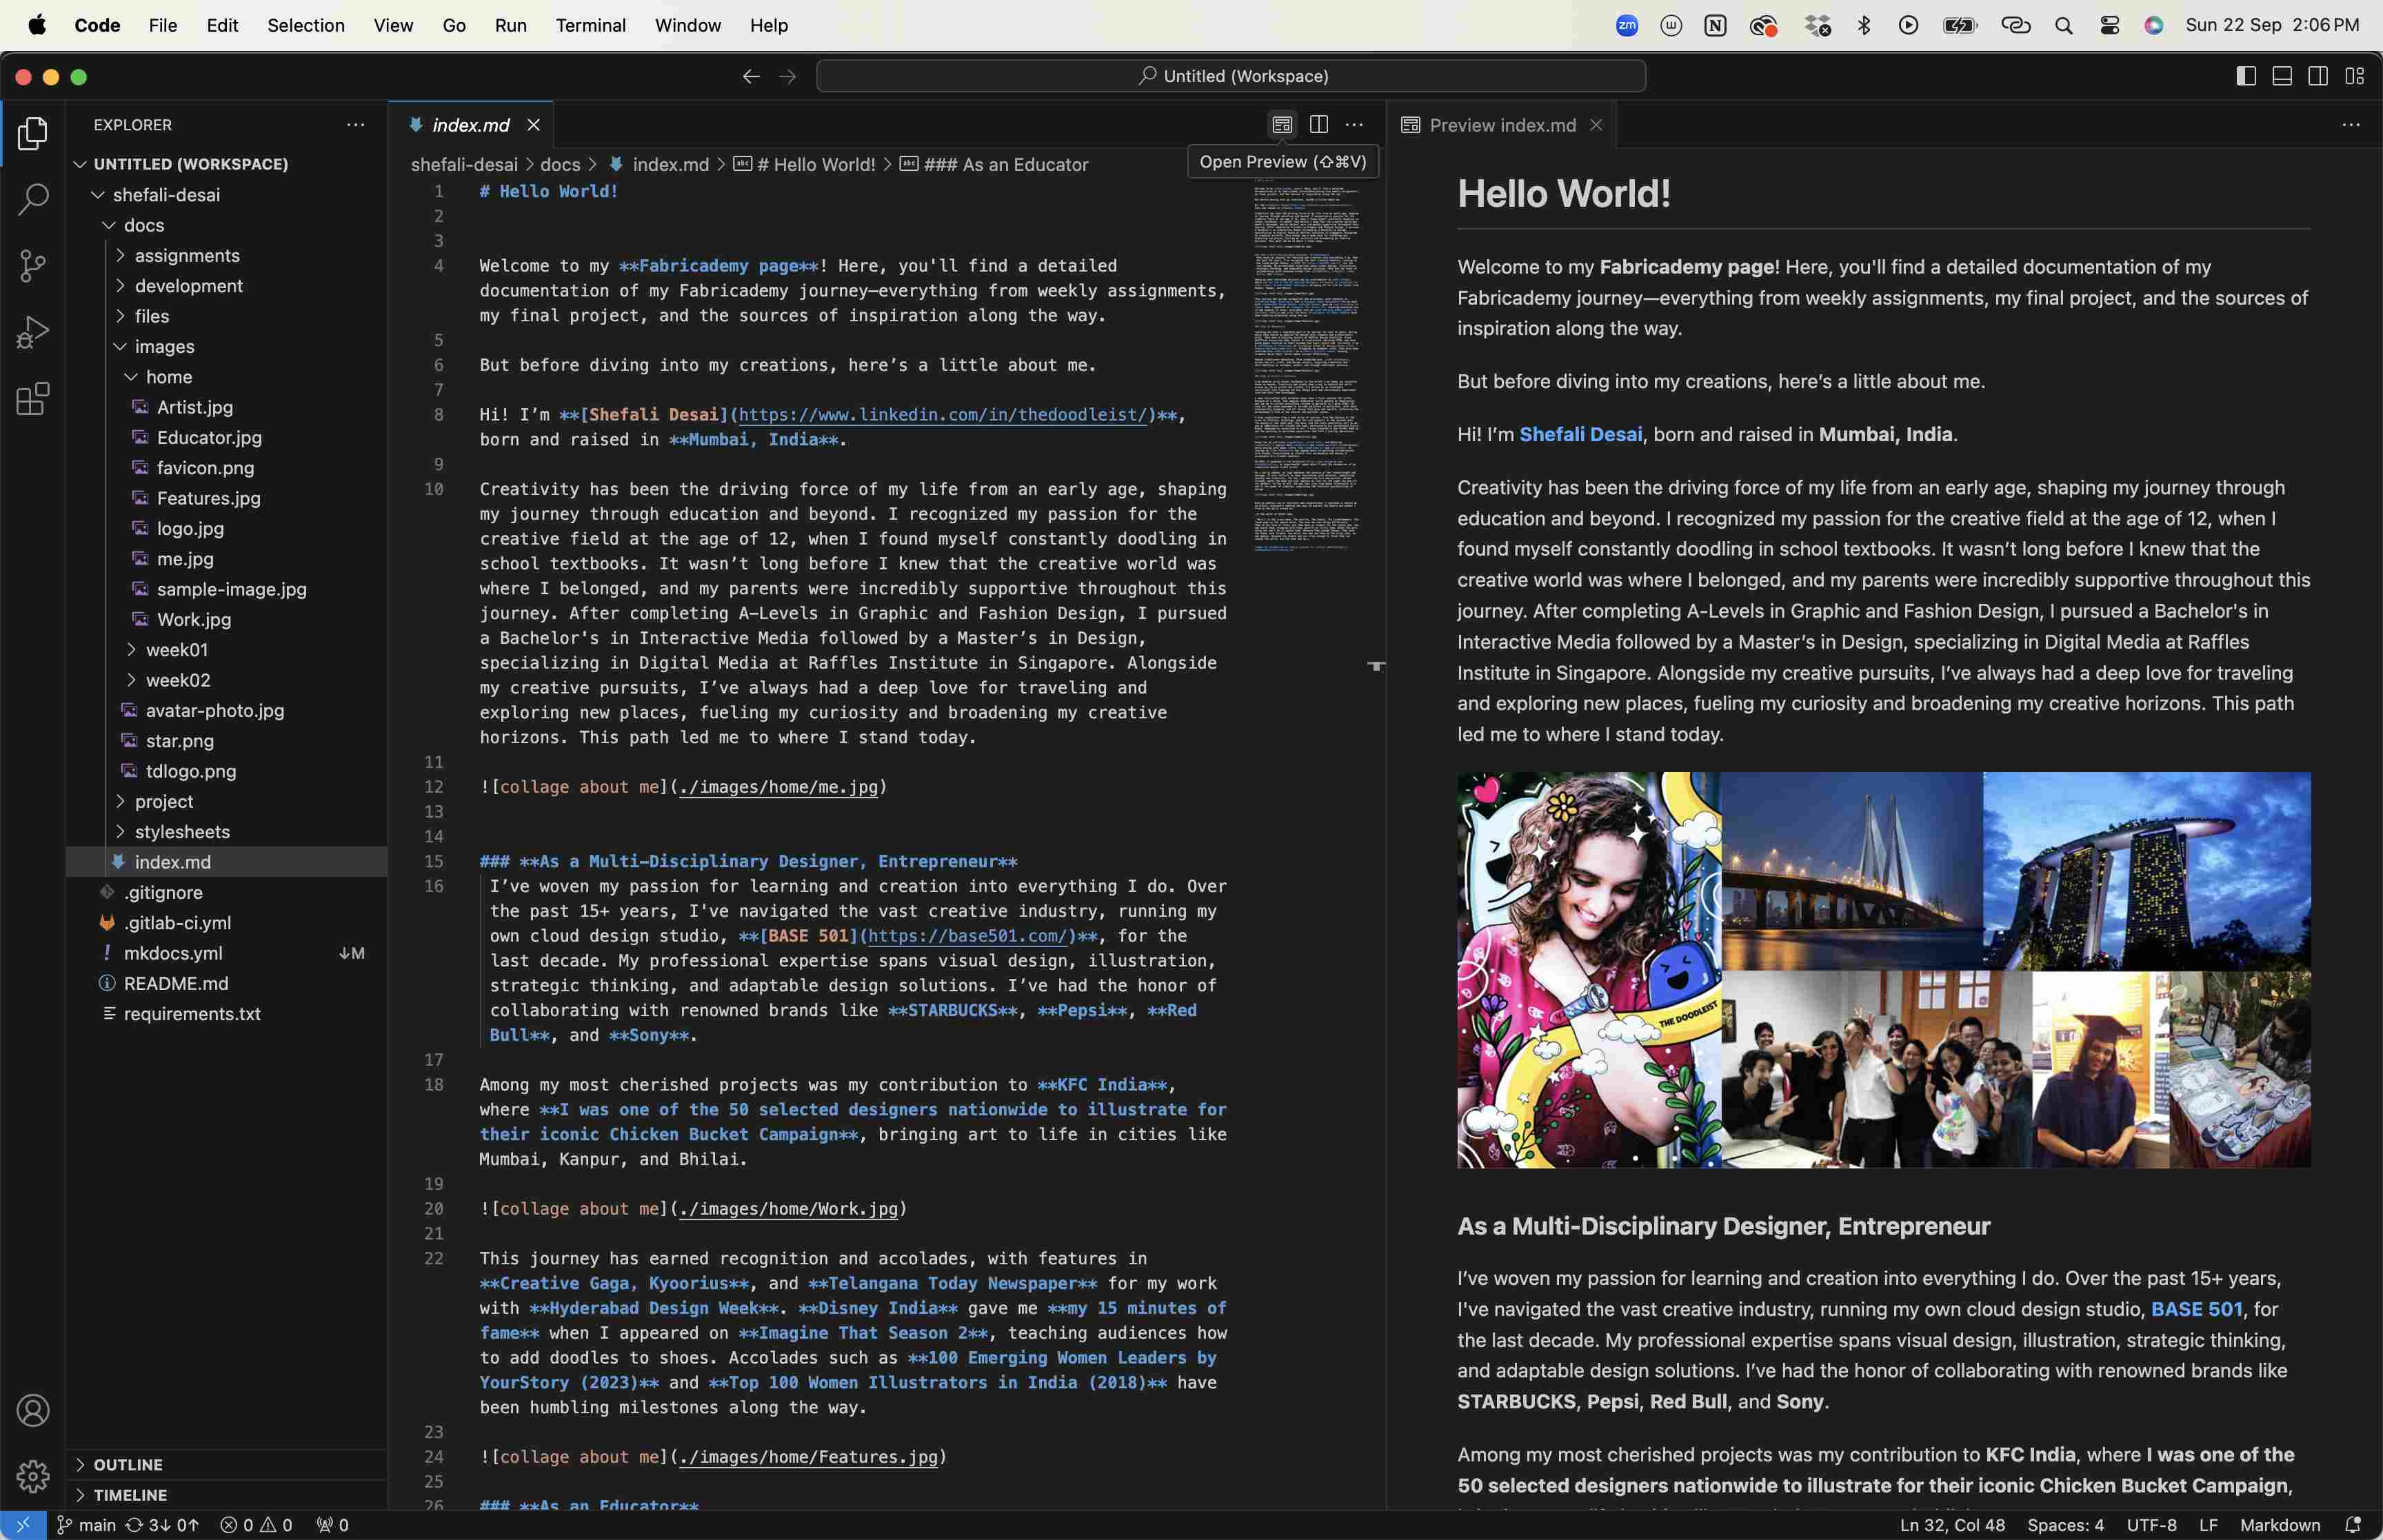
Task: Close the index.md editor tab
Action: (534, 125)
